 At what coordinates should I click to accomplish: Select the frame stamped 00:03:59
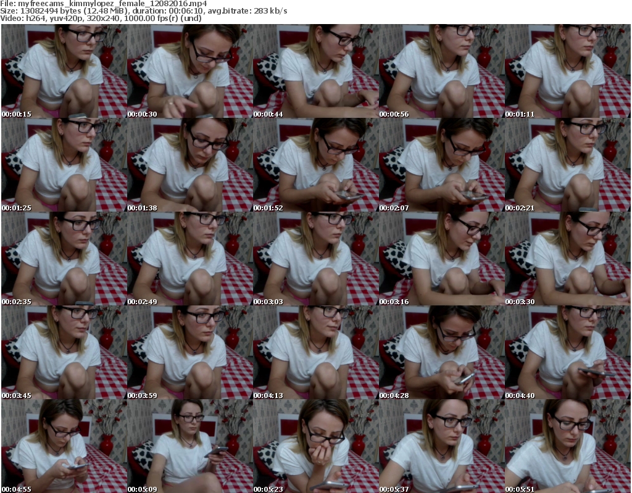[x=190, y=353]
